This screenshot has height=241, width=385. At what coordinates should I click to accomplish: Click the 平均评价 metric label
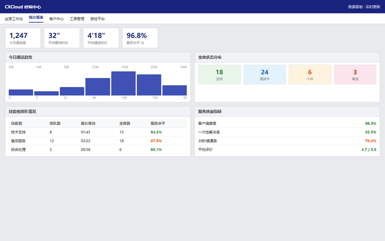[205, 149]
